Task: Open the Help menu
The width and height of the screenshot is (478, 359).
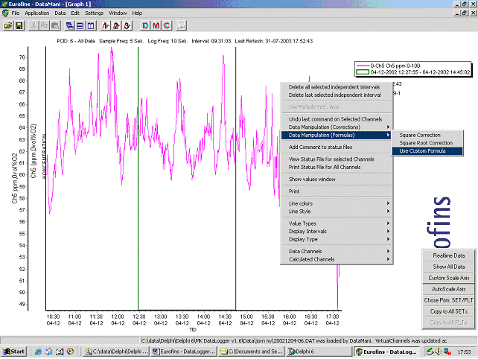Action: 137,13
